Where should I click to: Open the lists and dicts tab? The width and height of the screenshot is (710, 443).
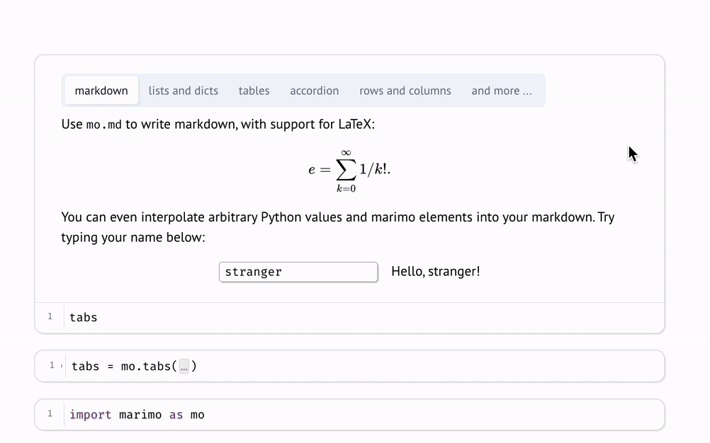(x=183, y=91)
